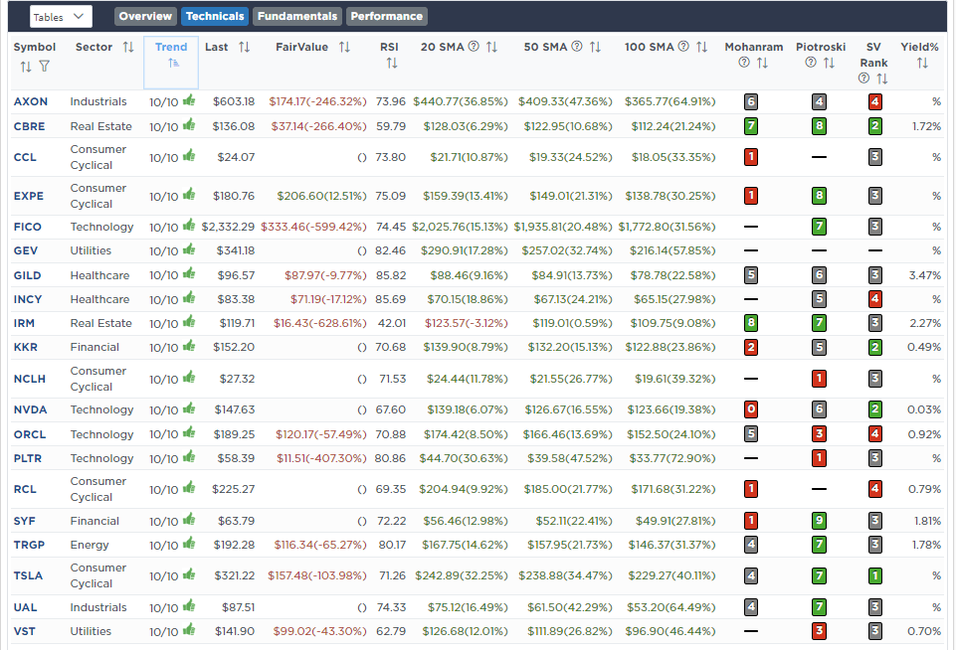Viewport: 956px width, 650px height.
Task: Click EXPE's green Piotroski badge 8
Action: (x=819, y=196)
